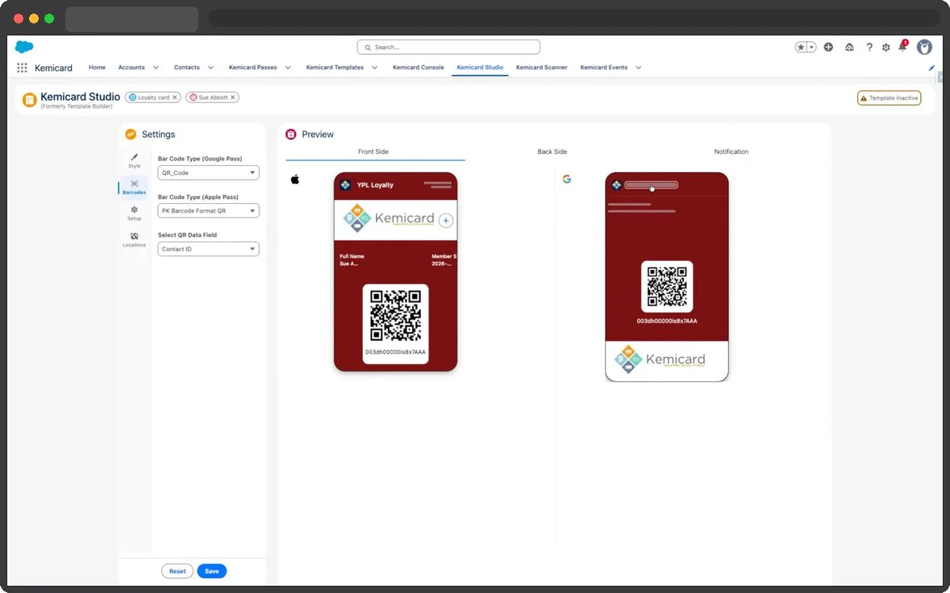Click the small logo icon on Google pass header
This screenshot has height=593, width=950.
(x=616, y=185)
